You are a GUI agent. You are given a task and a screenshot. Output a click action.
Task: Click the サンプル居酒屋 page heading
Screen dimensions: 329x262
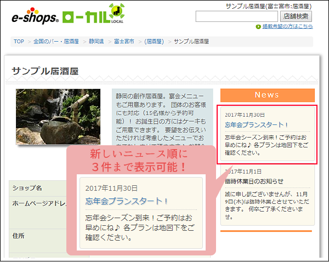[x=45, y=71]
